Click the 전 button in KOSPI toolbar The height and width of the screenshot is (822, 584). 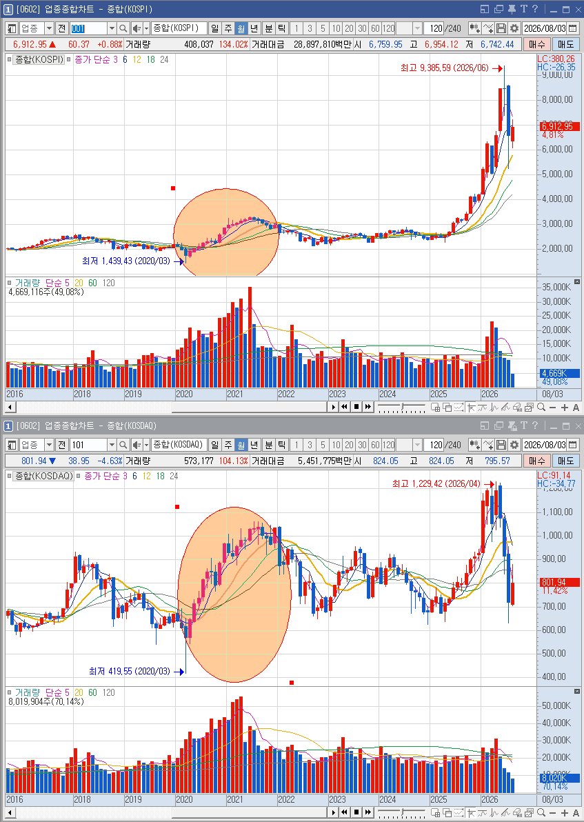pos(61,28)
